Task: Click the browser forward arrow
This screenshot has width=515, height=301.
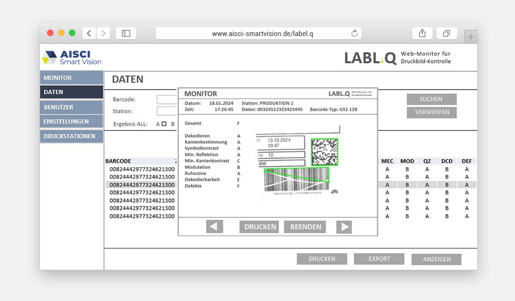Action: coord(103,33)
